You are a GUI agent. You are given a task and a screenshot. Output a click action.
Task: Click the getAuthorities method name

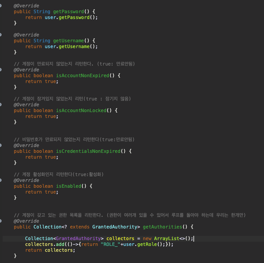pos(162,227)
